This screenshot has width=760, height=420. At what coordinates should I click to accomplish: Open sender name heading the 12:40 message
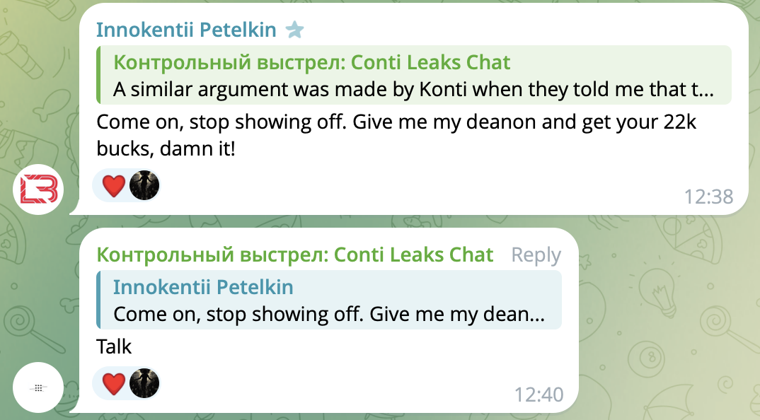point(295,255)
